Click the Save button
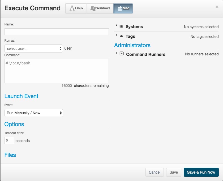223x181 pixels. (174, 172)
